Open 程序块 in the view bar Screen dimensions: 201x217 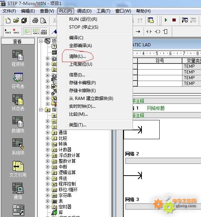pos(18,58)
